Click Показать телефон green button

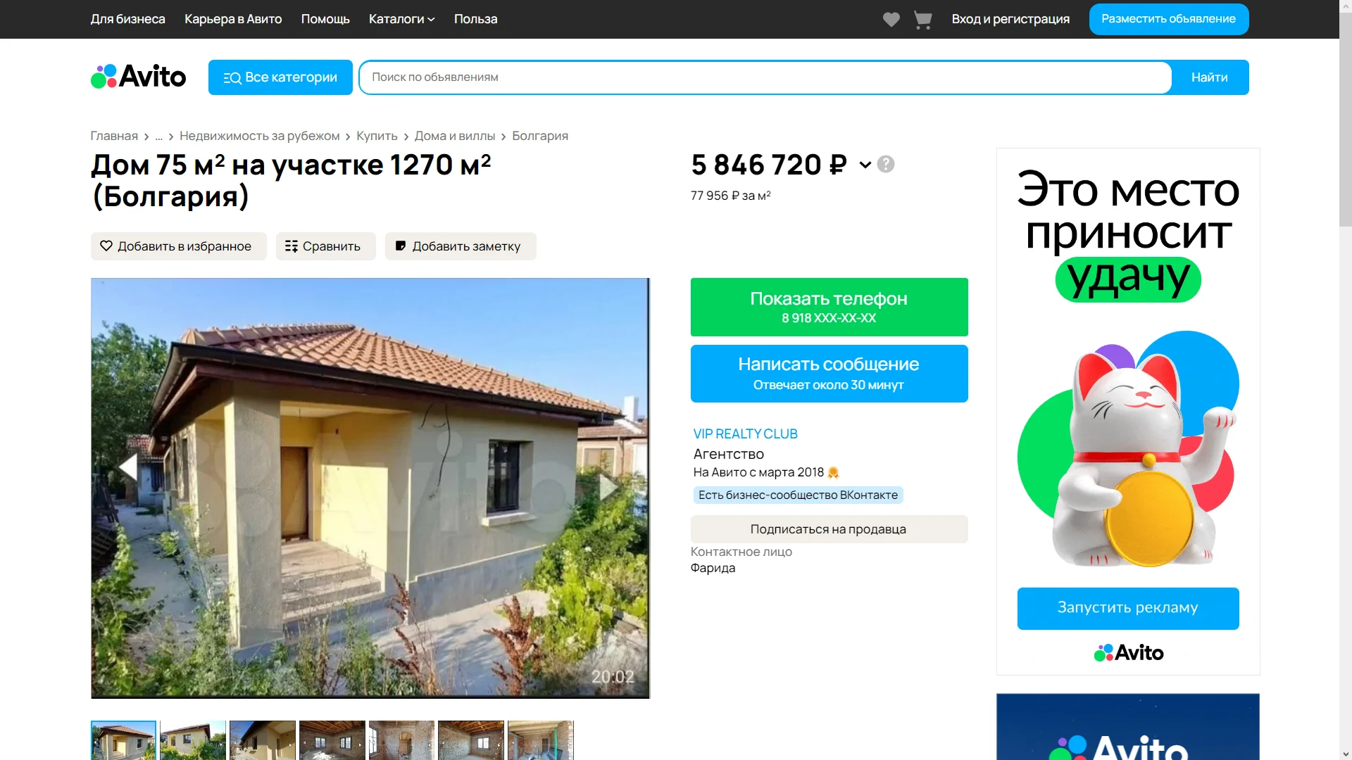coord(829,307)
